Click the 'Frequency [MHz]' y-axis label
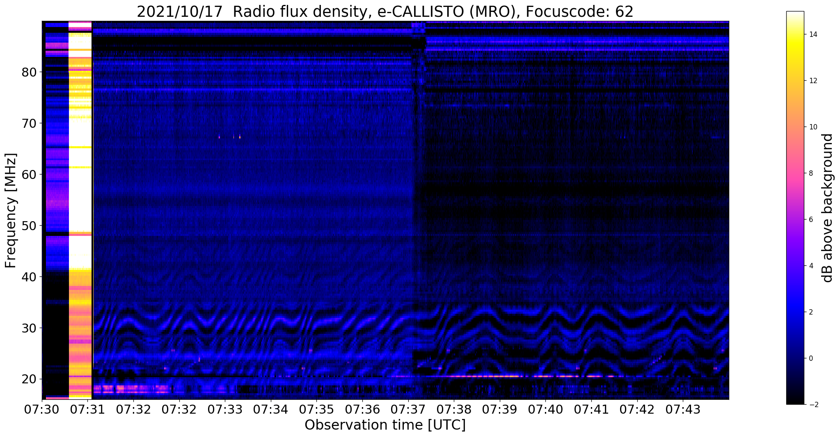This screenshot has height=437, width=840. pyautogui.click(x=11, y=211)
